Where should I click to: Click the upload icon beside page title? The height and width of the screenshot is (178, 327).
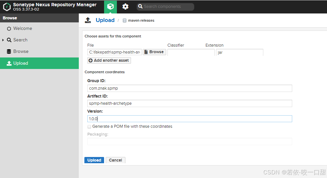tap(88, 20)
